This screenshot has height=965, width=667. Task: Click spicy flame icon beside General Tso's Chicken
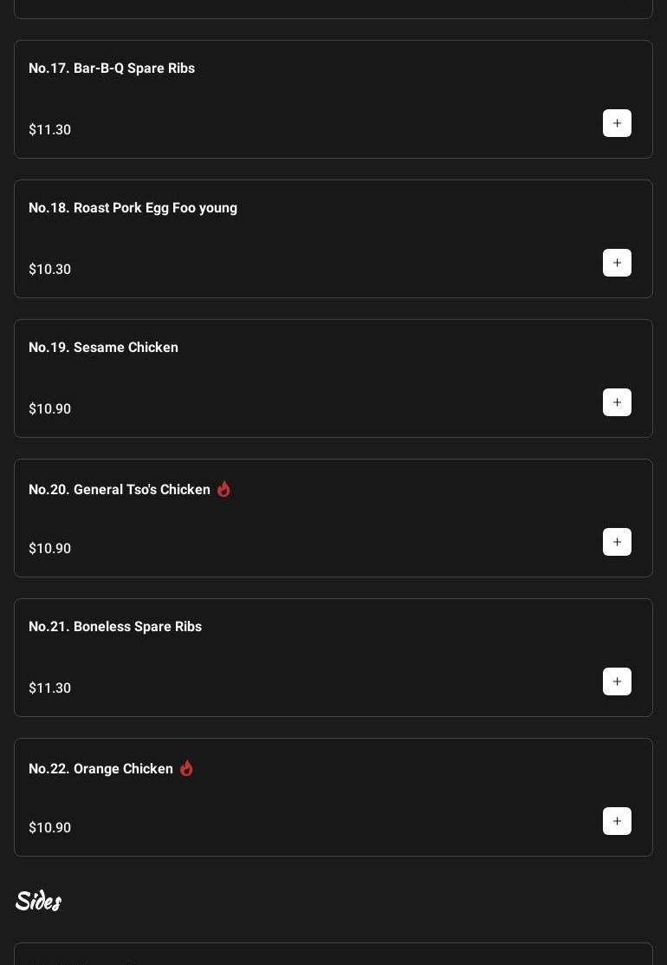[x=223, y=489]
